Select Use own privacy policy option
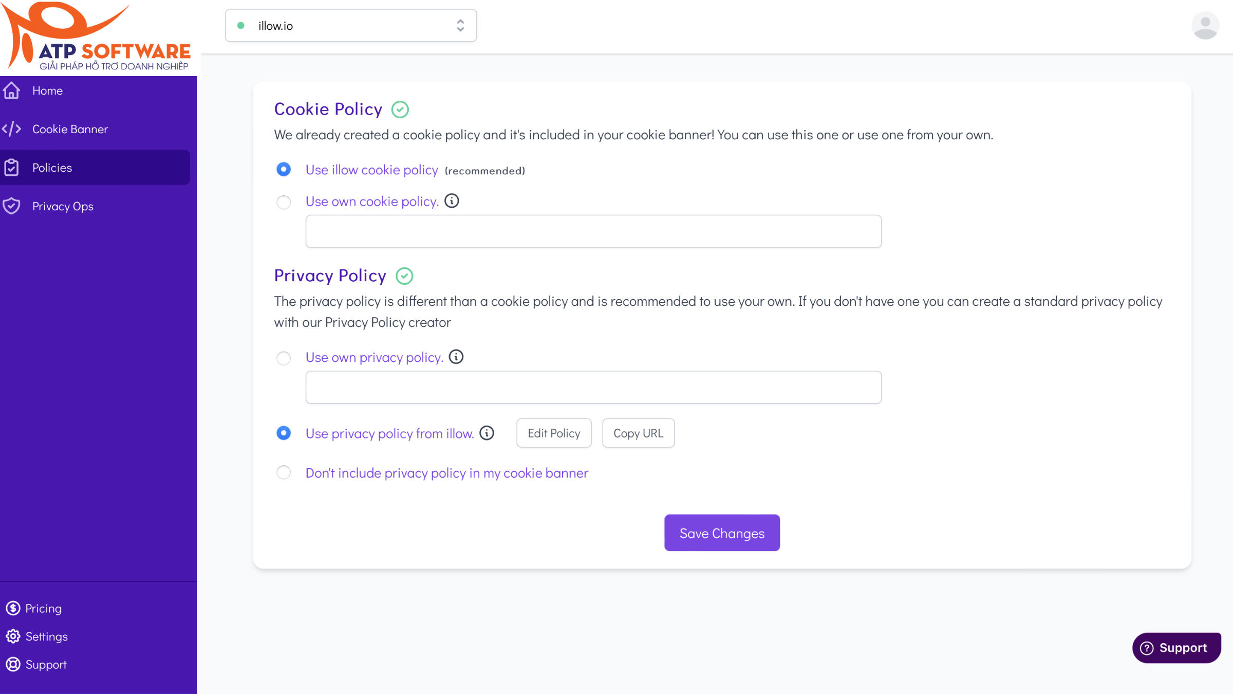Image resolution: width=1233 pixels, height=694 pixels. [x=284, y=358]
